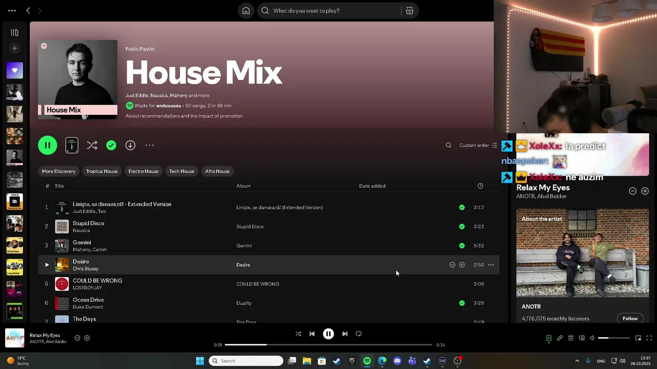
Task: Open more options for House Mix
Action: (x=149, y=145)
